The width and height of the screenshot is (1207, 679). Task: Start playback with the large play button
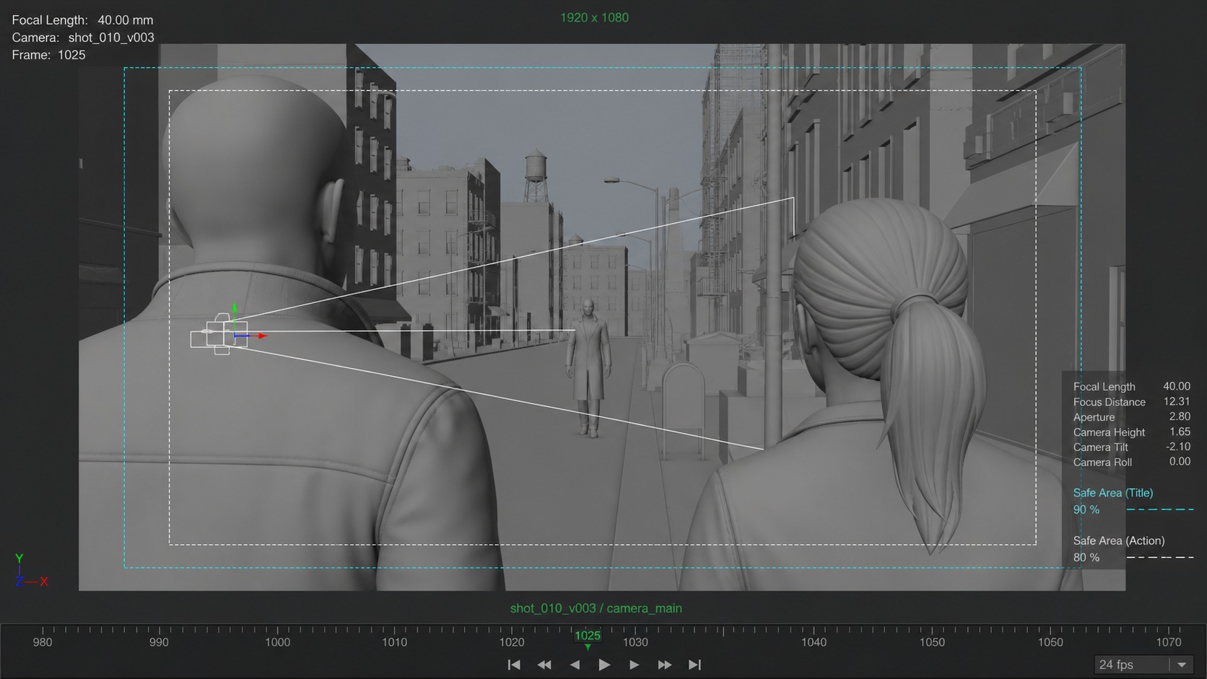pyautogui.click(x=604, y=665)
